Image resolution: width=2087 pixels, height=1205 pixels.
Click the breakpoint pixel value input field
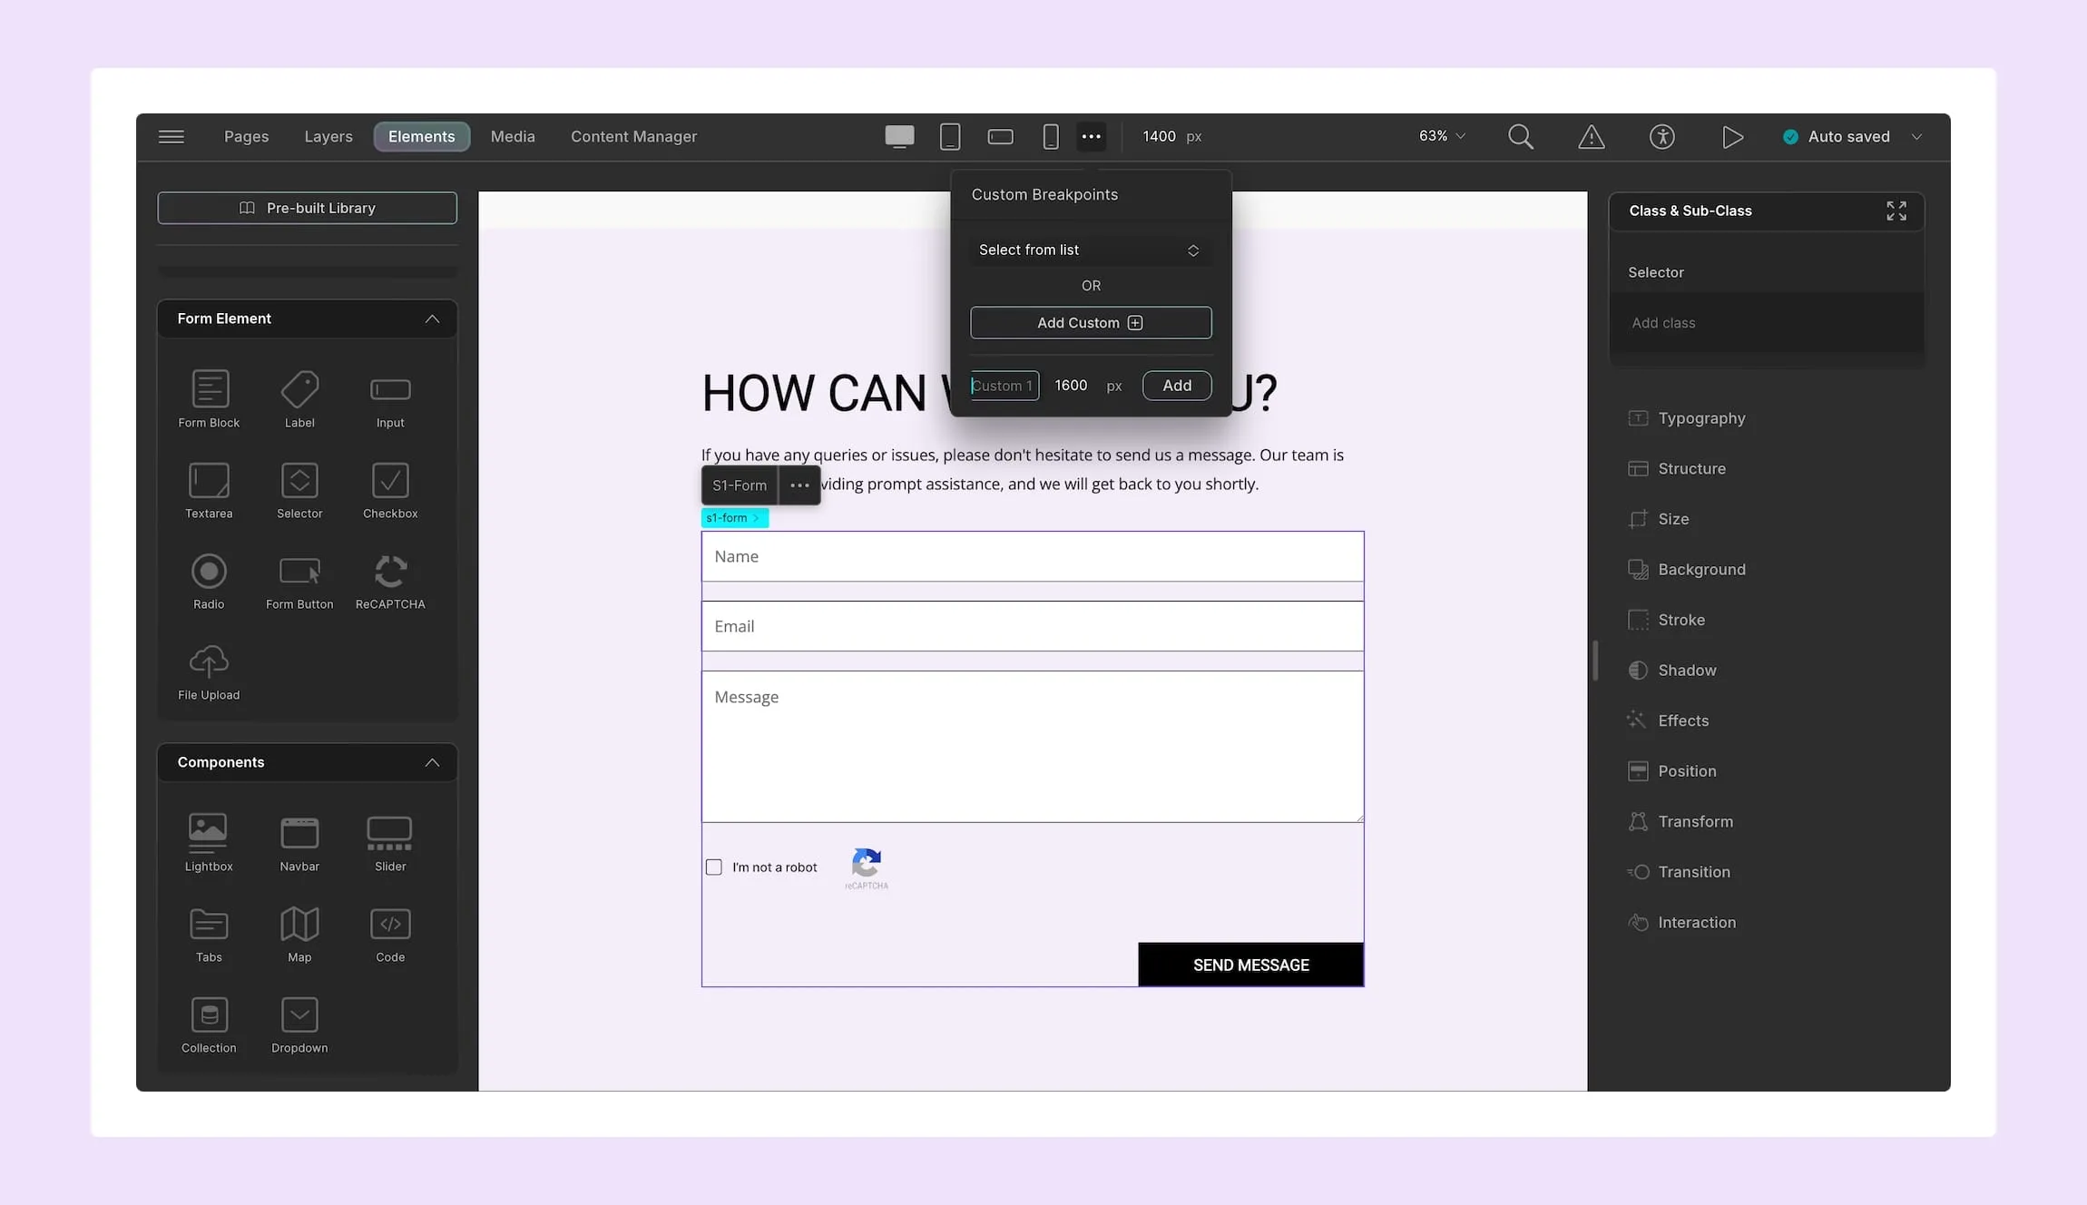[1072, 385]
